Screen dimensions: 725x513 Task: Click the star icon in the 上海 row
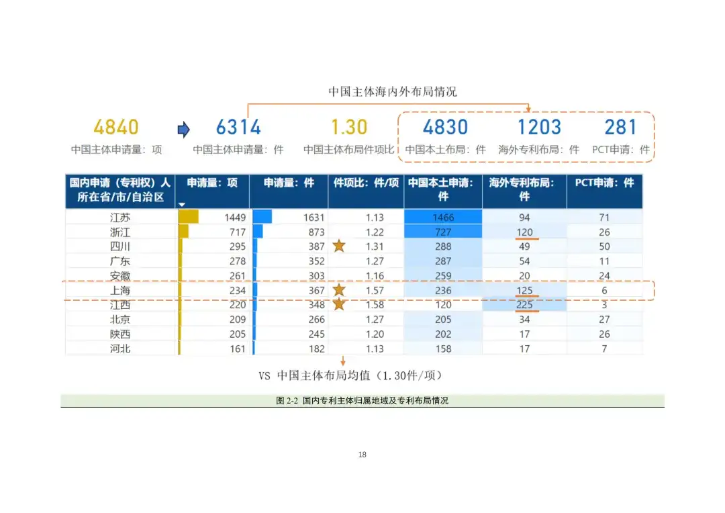[339, 289]
